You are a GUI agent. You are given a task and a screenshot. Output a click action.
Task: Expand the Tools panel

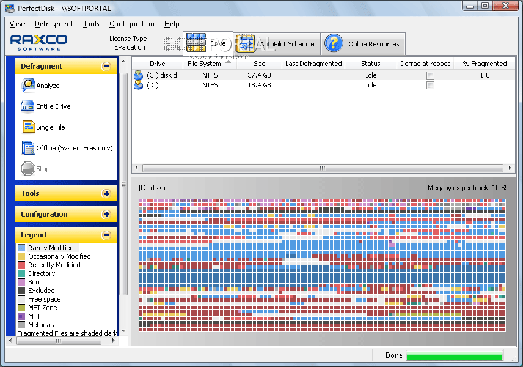coord(106,193)
